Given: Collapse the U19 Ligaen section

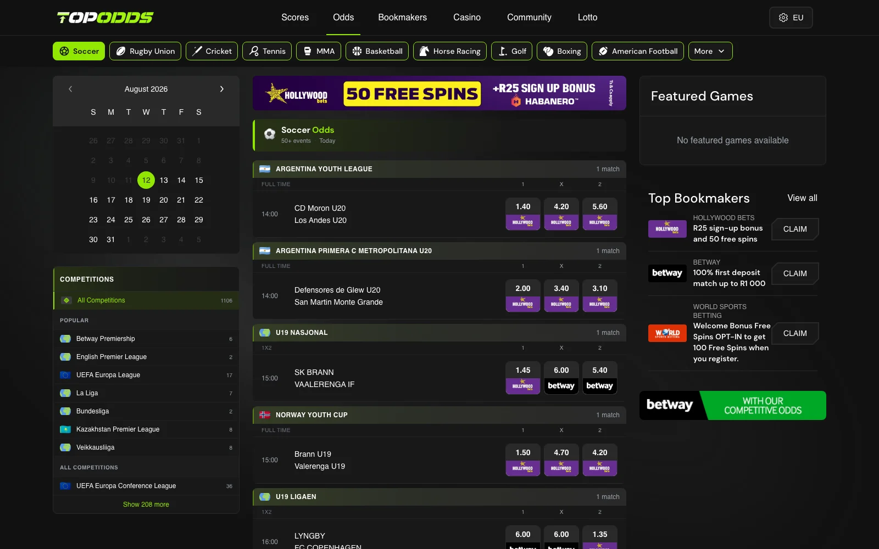Looking at the screenshot, I should 439,497.
